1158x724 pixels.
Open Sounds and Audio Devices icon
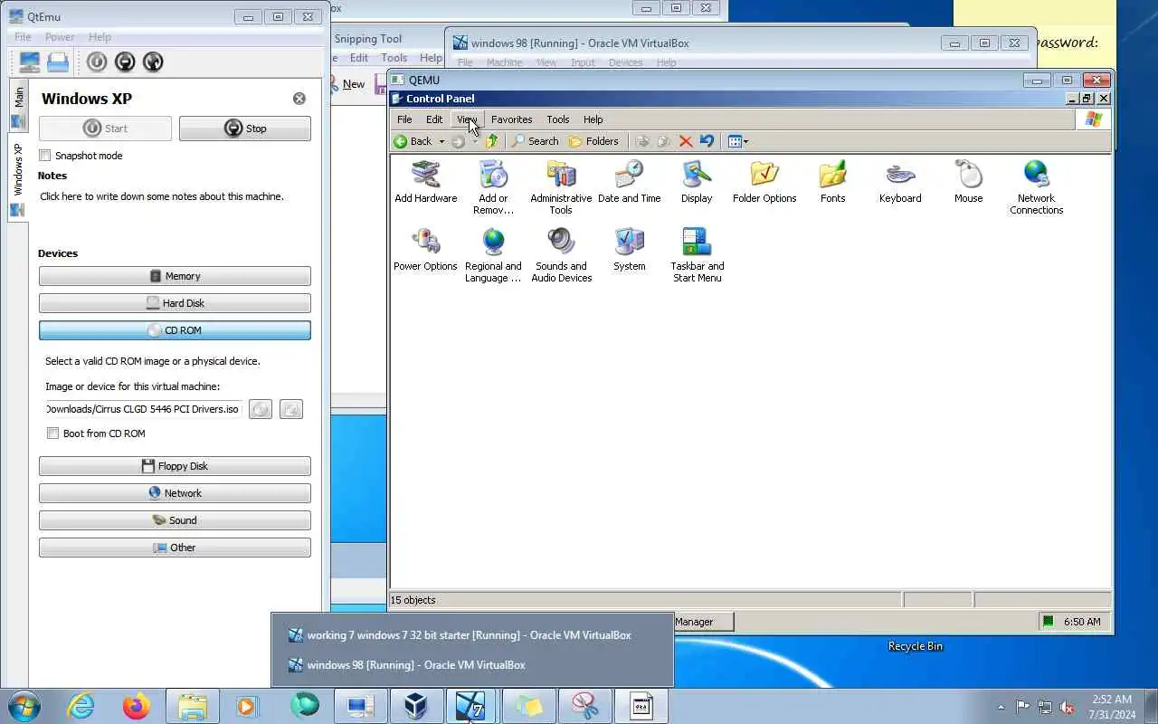(561, 254)
